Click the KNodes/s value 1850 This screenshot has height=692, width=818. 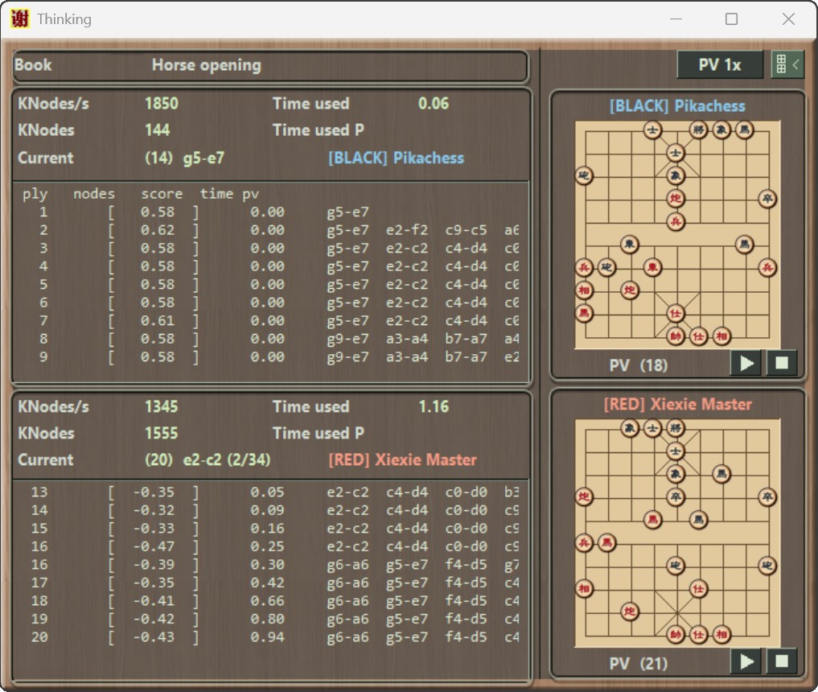click(162, 103)
